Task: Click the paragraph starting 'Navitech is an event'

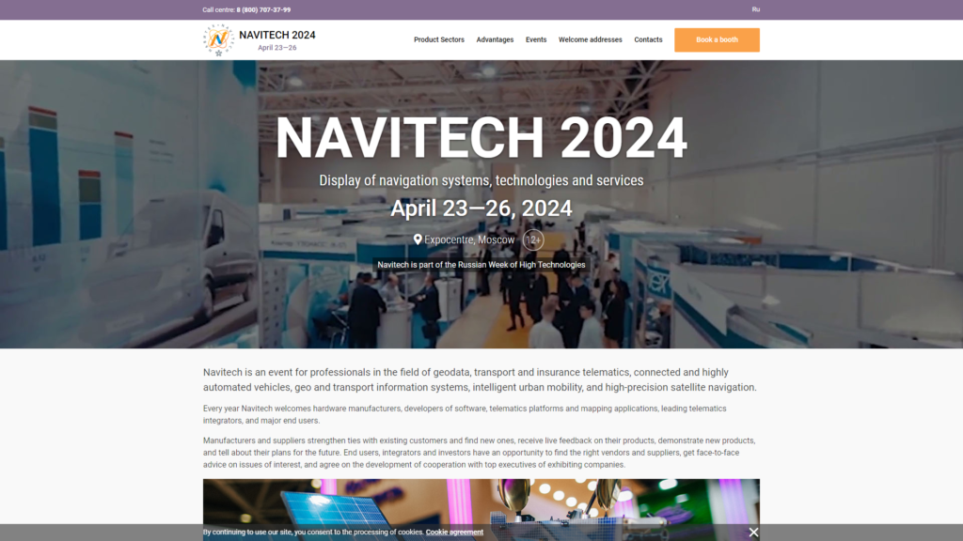Action: (481, 379)
